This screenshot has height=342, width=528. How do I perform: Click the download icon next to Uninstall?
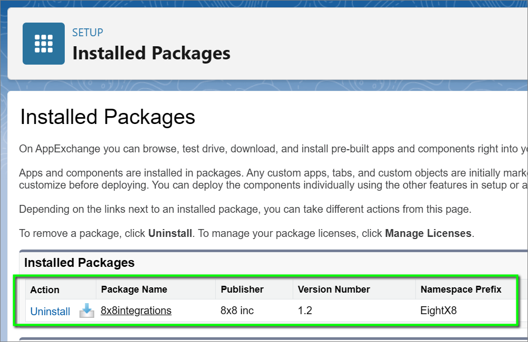click(x=87, y=311)
